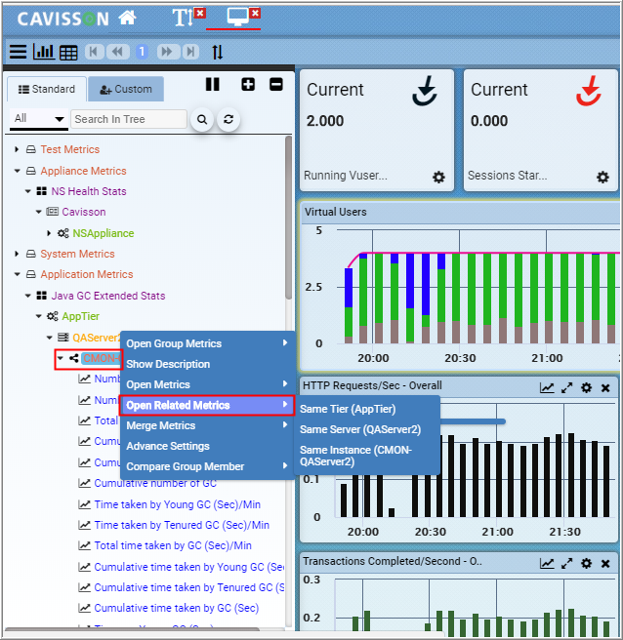Open Cumulative time taken by GC (Sec)

point(177,608)
